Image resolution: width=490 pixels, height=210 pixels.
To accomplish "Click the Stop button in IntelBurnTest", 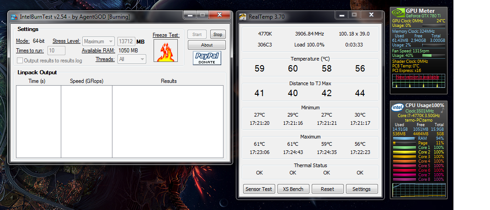I will [x=218, y=35].
